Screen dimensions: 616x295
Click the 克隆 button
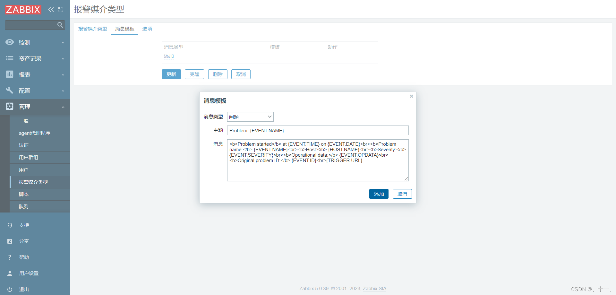point(194,74)
